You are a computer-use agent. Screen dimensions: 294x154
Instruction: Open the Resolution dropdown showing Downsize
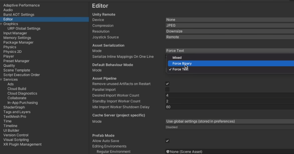click(230, 31)
